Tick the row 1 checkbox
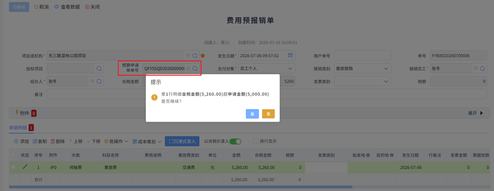This screenshot has width=494, height=191. tap(13, 167)
